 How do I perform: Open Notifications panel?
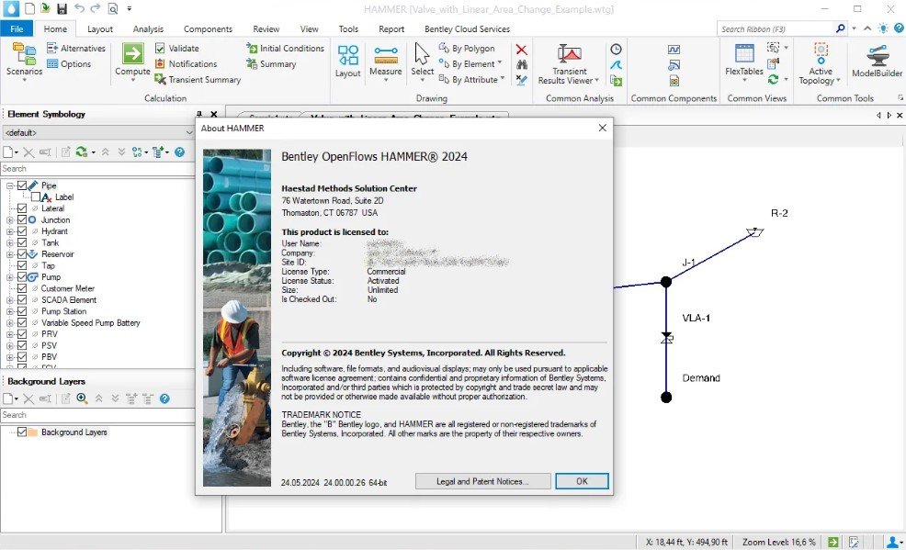[186, 64]
